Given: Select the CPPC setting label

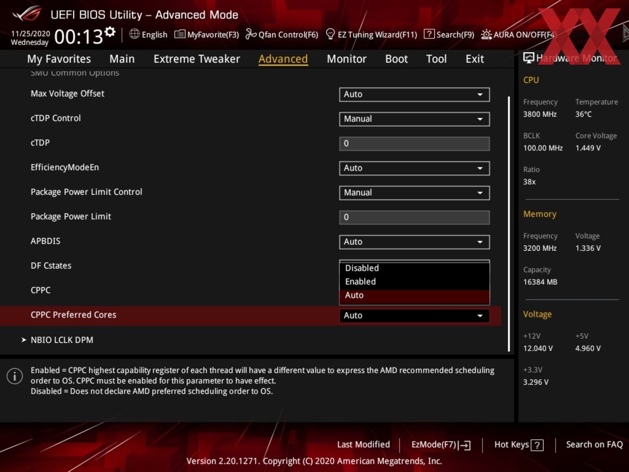Looking at the screenshot, I should coord(41,290).
